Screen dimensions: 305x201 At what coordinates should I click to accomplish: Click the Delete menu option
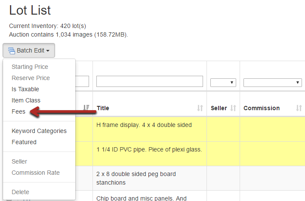21,192
